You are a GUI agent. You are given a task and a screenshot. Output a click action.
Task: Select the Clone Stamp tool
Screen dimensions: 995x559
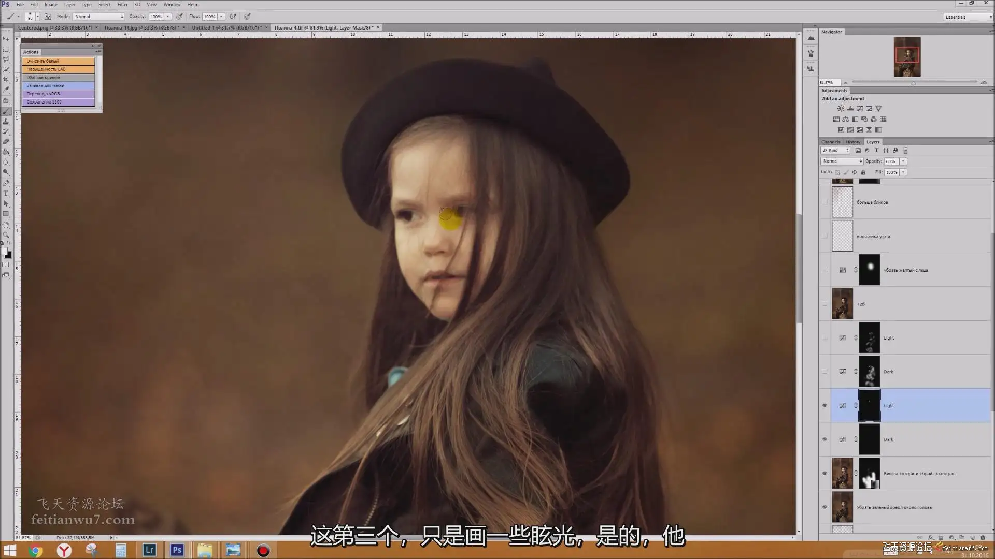6,121
